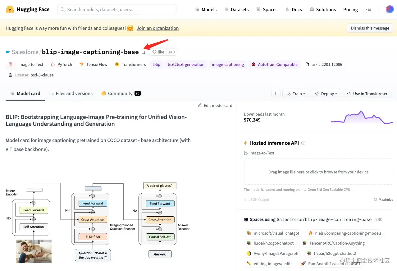Open the user profile avatar

[390, 9]
